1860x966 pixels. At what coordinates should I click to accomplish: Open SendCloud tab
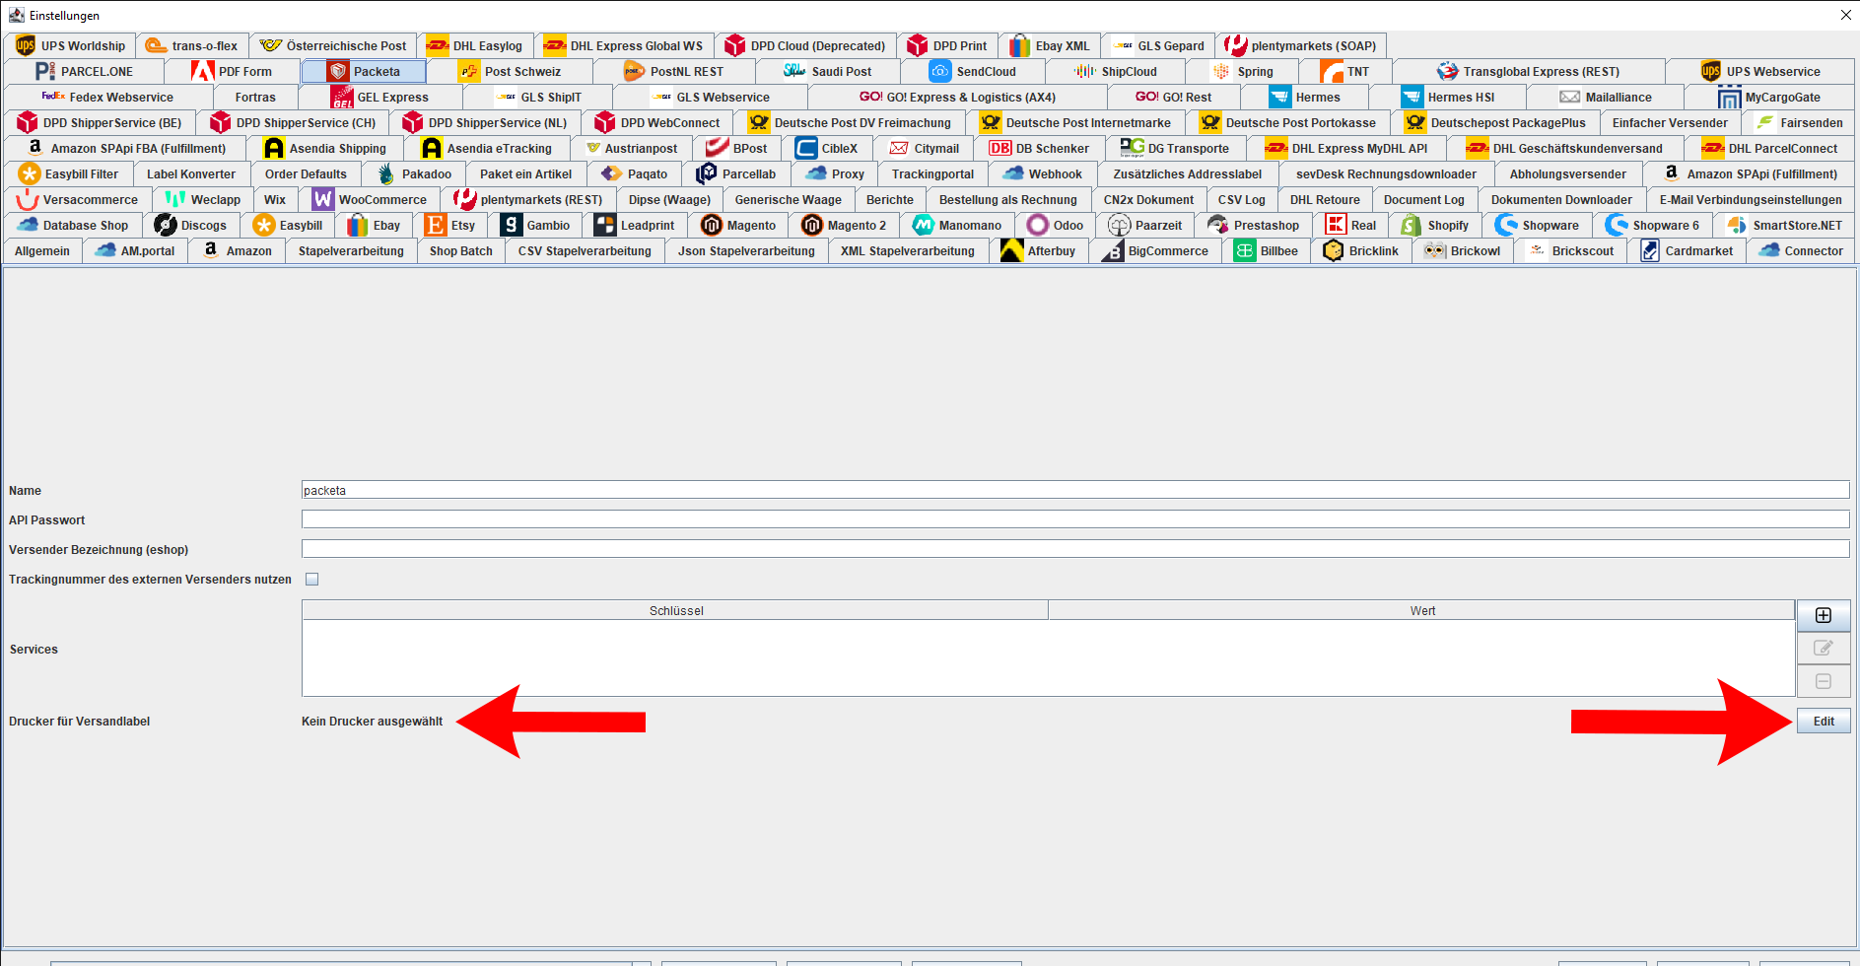(973, 71)
